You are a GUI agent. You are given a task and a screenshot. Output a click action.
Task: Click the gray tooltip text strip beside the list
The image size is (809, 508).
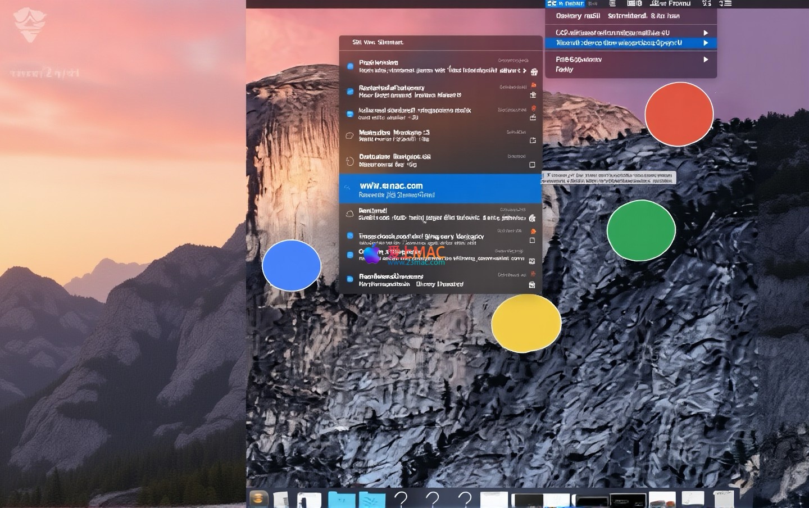(608, 178)
